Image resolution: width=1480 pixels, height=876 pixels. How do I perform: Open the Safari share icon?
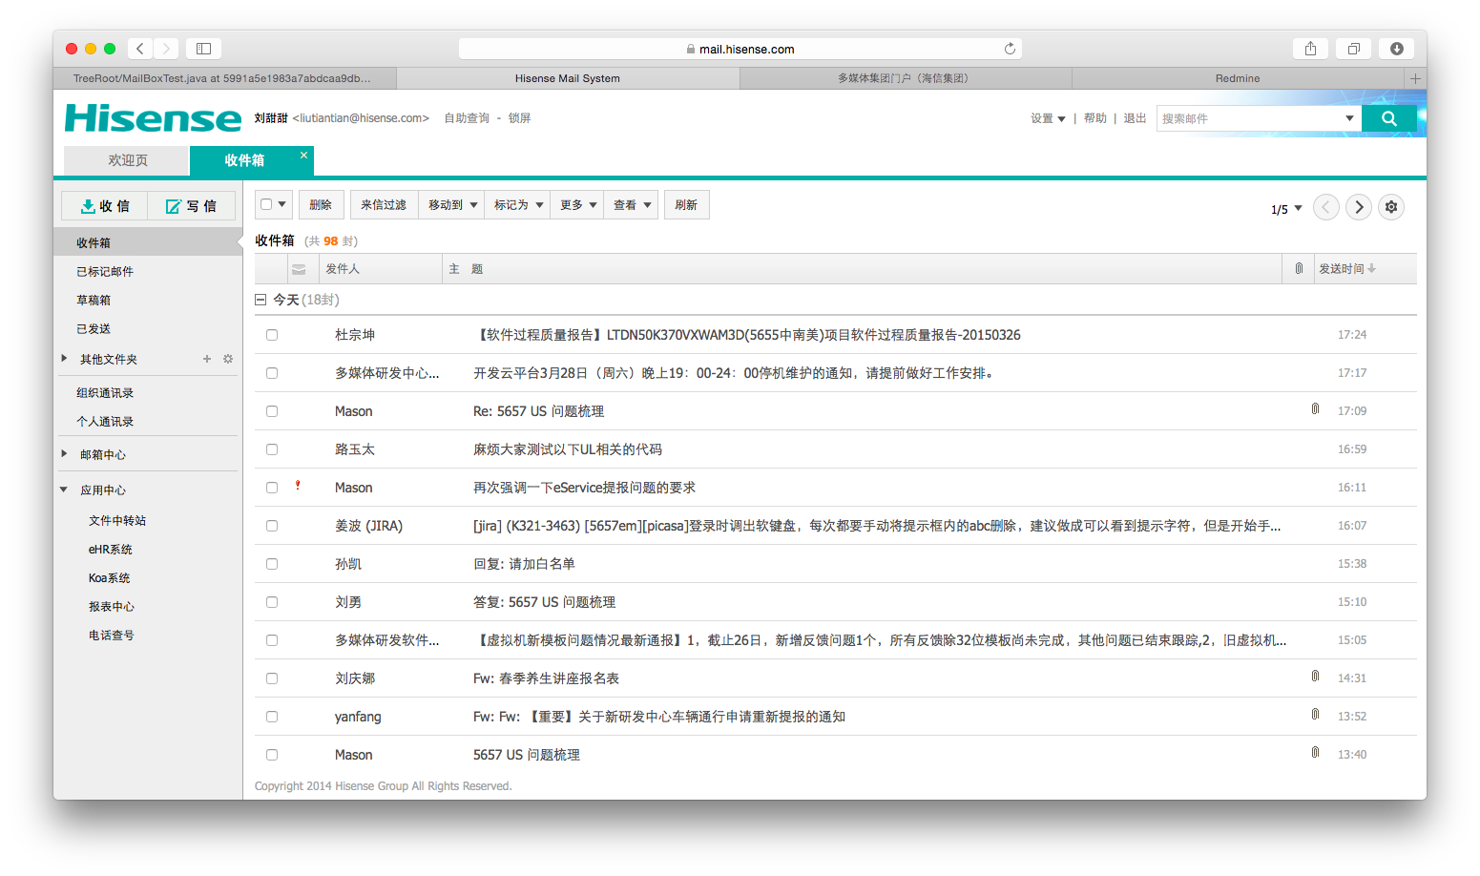point(1311,49)
